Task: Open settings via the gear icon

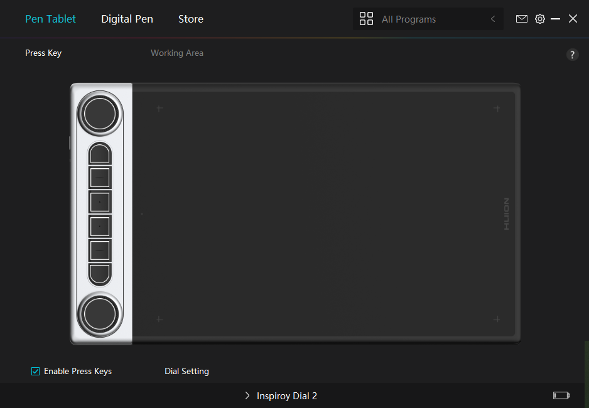Action: click(x=540, y=19)
